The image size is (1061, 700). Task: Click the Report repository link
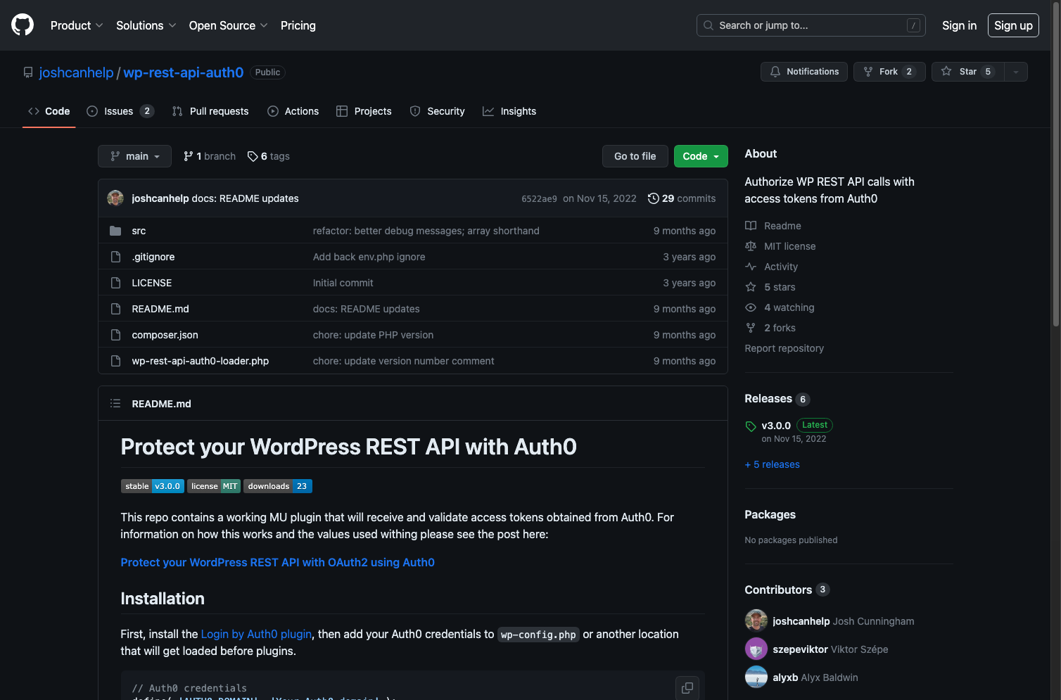coord(784,348)
